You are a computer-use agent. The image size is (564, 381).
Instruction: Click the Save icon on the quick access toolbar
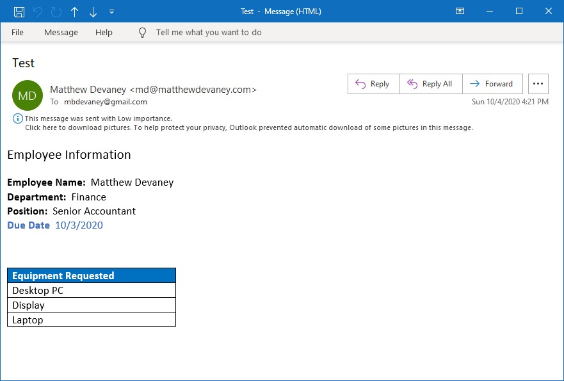pyautogui.click(x=19, y=11)
